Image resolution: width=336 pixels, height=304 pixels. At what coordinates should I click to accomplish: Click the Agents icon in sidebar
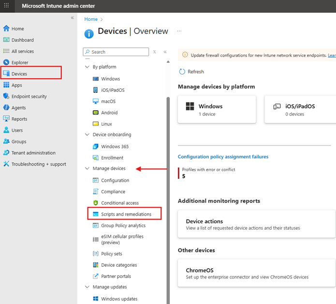6,107
